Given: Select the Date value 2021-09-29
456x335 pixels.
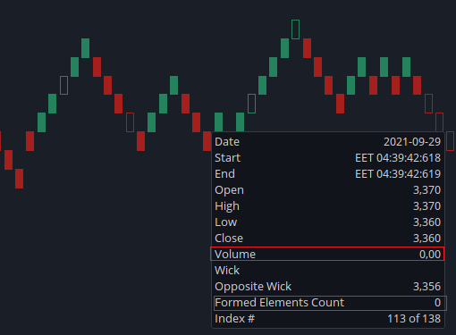Looking at the screenshot, I should click(x=412, y=142).
